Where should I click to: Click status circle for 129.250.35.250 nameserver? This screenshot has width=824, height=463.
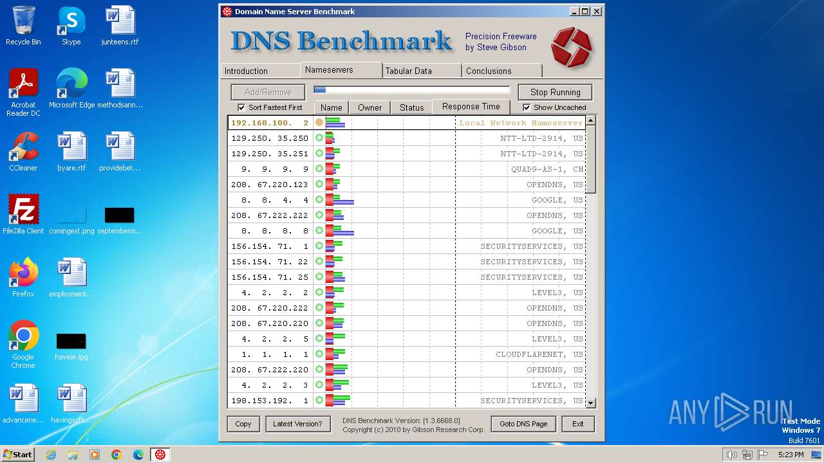319,138
